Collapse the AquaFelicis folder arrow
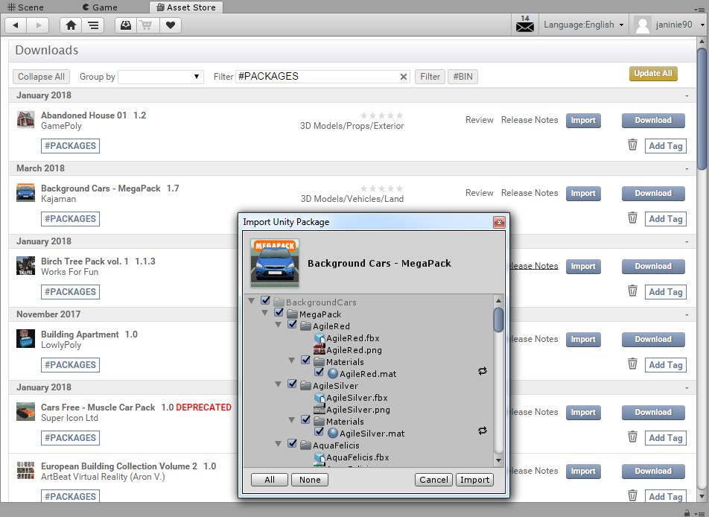709x517 pixels. pyautogui.click(x=279, y=444)
